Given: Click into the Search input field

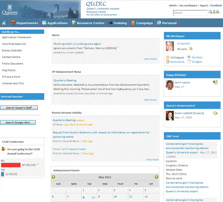Looking at the screenshot, I should pyautogui.click(x=190, y=13).
